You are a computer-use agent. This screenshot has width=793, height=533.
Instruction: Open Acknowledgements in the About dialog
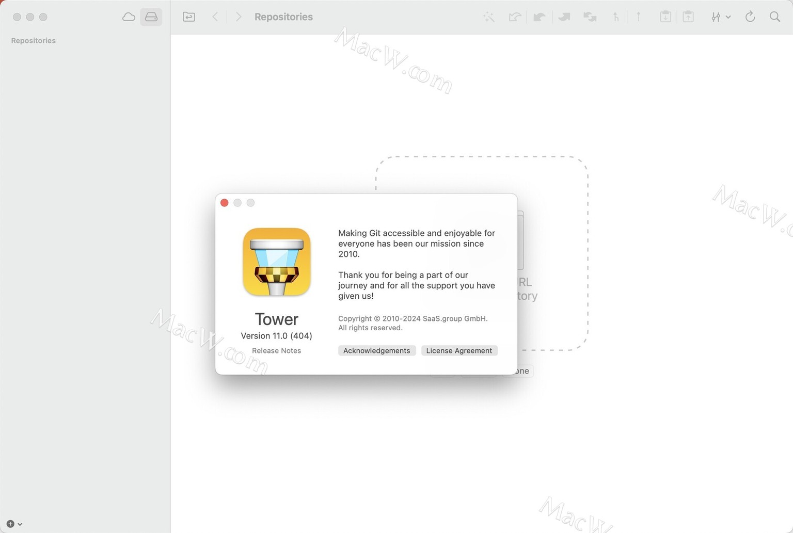pos(377,351)
